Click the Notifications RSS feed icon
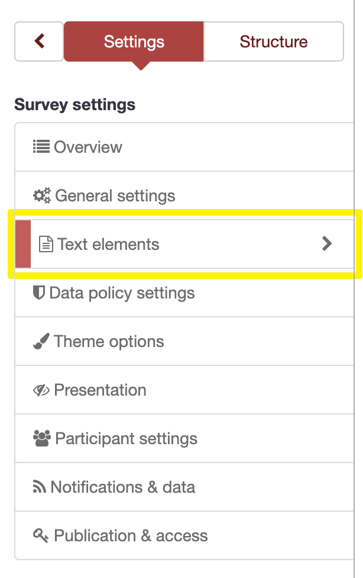 click(39, 487)
